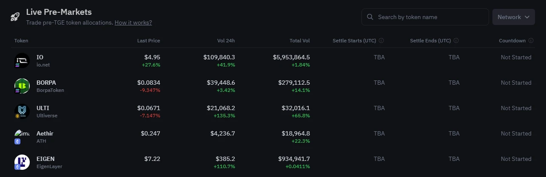Open the 'How it works?' link
This screenshot has width=546, height=177.
pos(133,22)
